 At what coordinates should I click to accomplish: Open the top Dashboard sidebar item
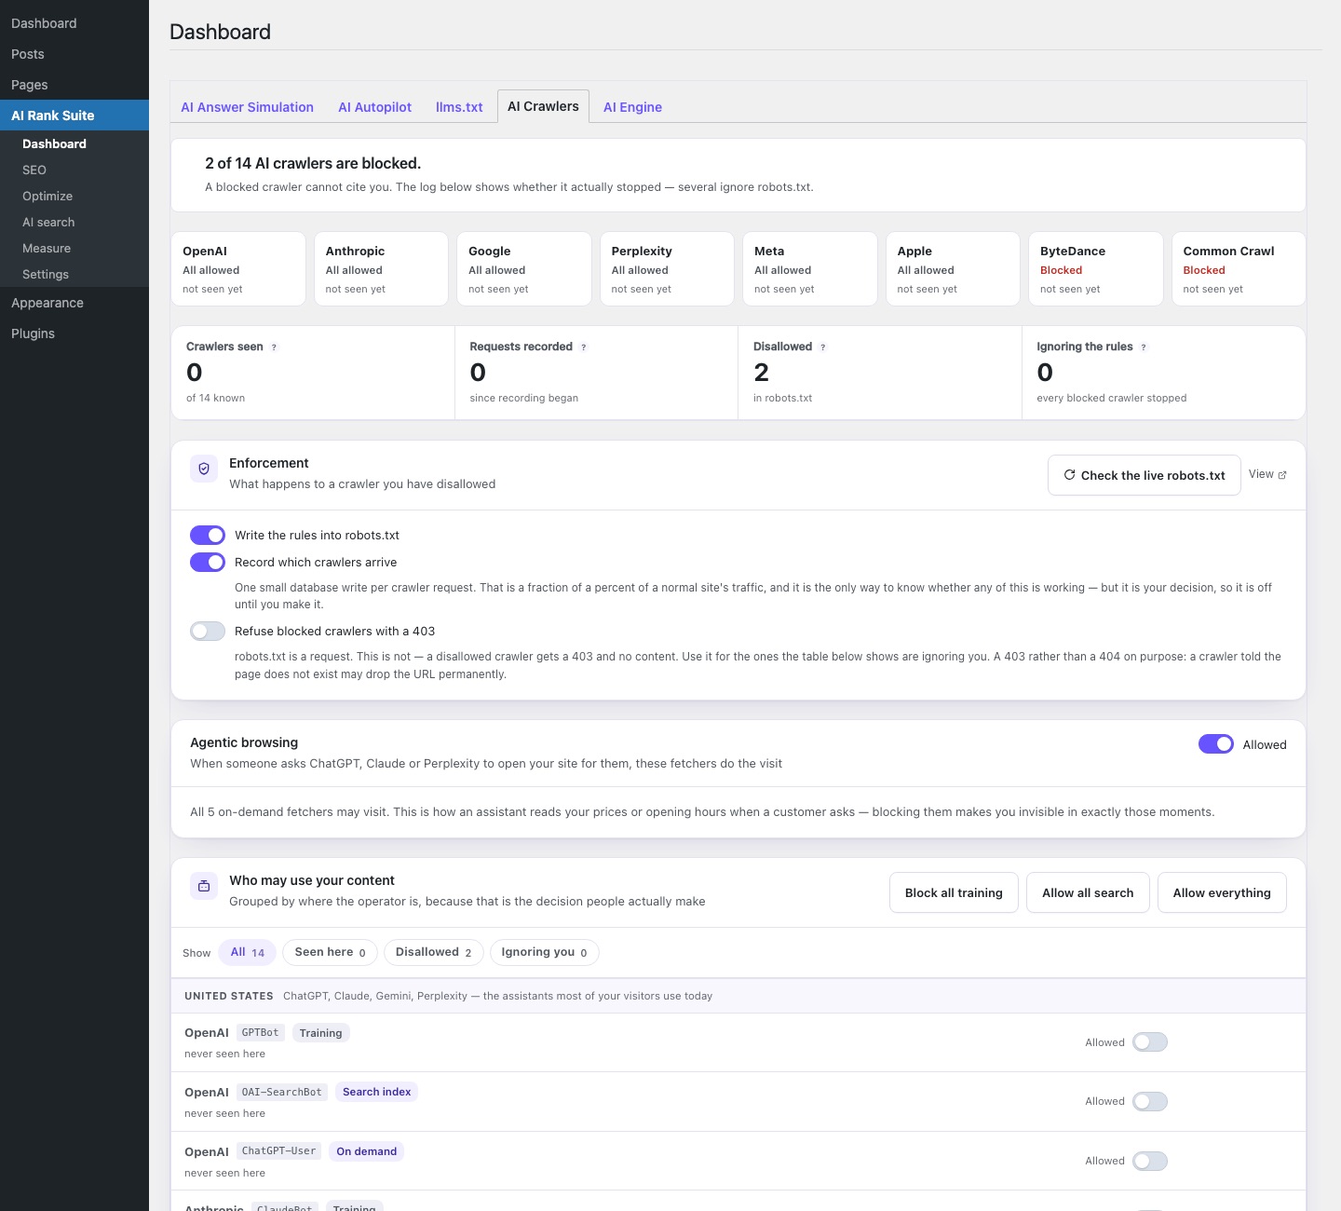74,23
